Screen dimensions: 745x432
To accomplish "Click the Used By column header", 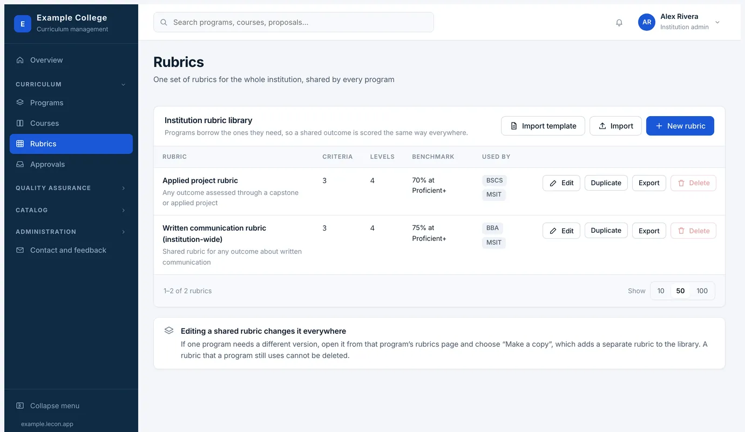I will click(x=496, y=157).
